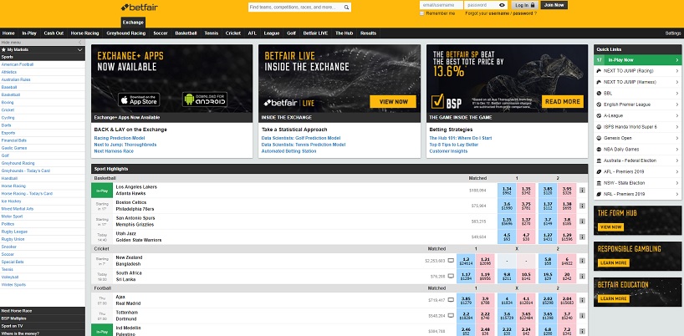Viewport: 684px width, 336px height.
Task: Click the AFL Premiers 2019 football icon
Action: (600, 171)
